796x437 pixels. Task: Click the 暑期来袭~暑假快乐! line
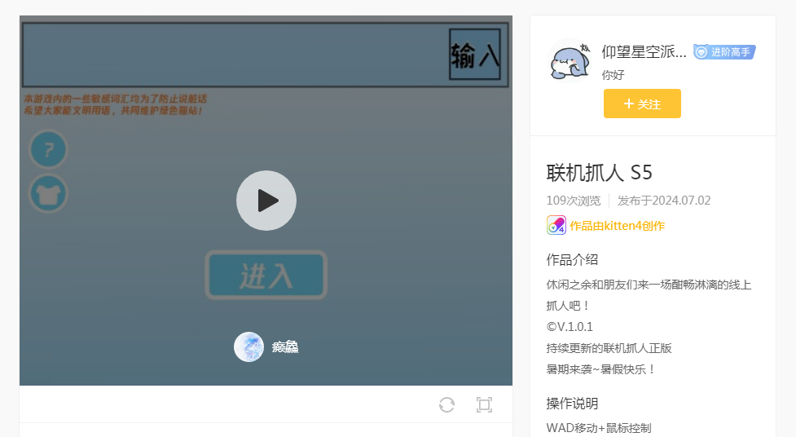point(600,369)
